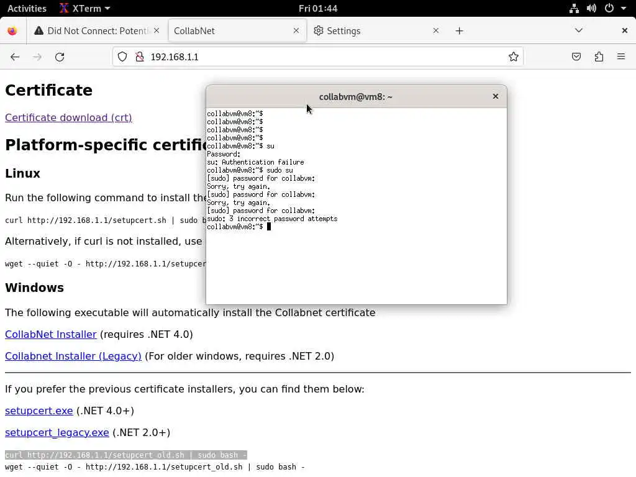The height and width of the screenshot is (477, 636).
Task: Open the Pocket save icon
Action: 576,57
